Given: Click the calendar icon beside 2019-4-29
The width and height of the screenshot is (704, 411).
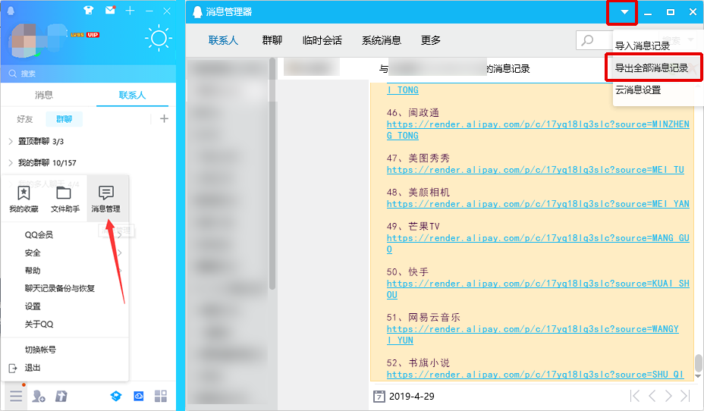Looking at the screenshot, I should [x=379, y=396].
